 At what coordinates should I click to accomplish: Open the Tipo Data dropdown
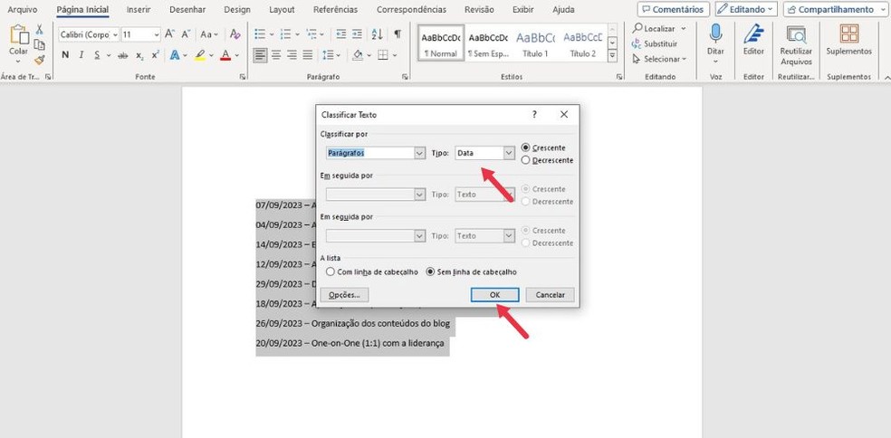click(x=509, y=153)
